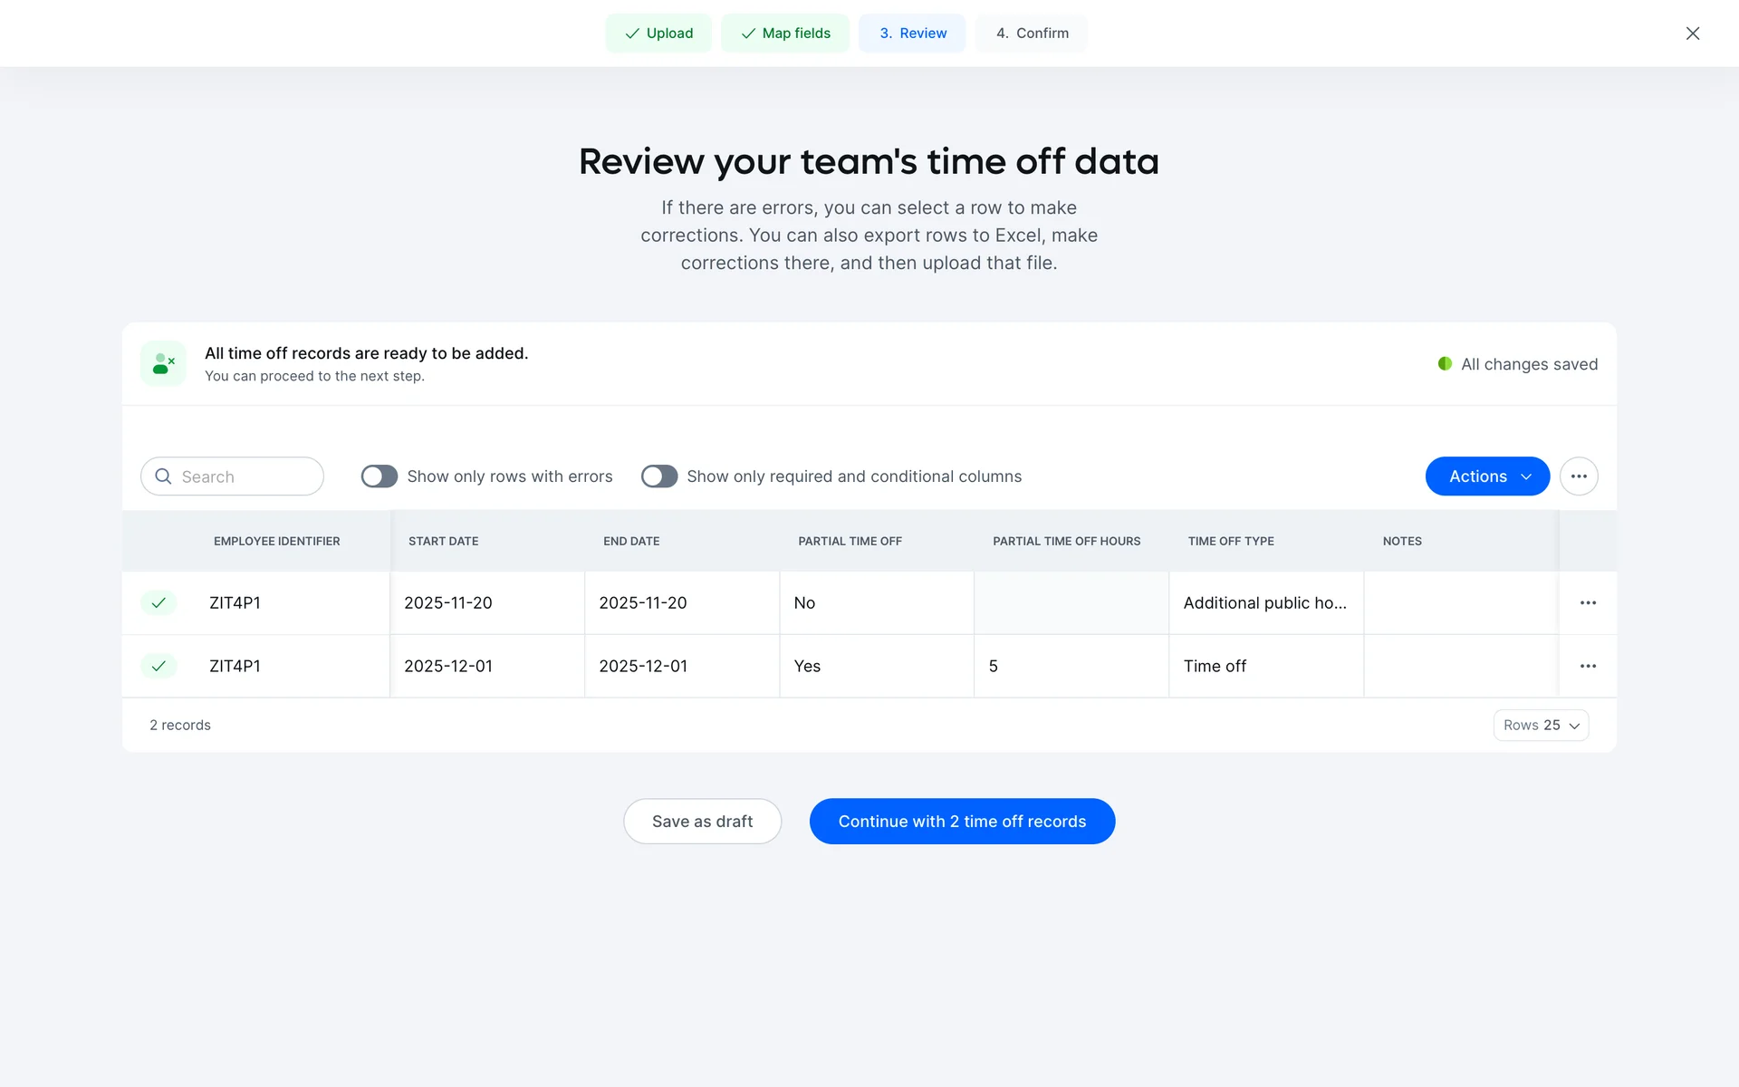The width and height of the screenshot is (1739, 1087).
Task: Click the green checkmark on second row
Action: tap(159, 667)
